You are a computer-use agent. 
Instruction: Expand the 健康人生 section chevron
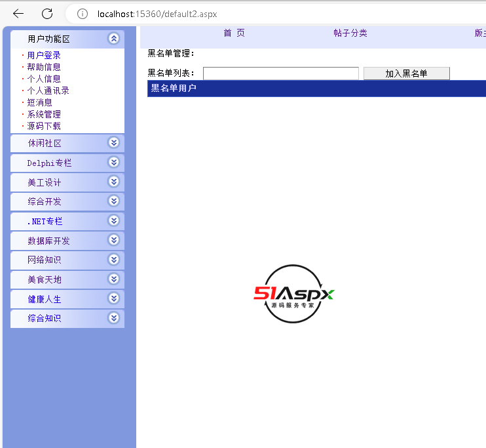[x=114, y=298]
